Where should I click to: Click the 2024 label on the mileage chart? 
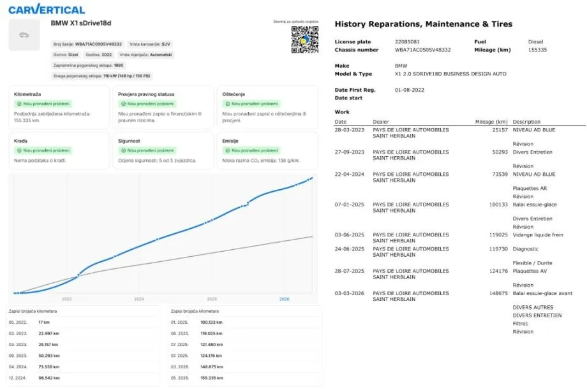pyautogui.click(x=139, y=299)
